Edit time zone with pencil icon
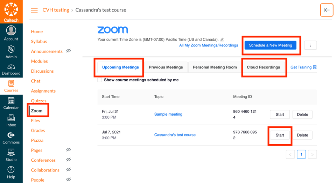 222,39
